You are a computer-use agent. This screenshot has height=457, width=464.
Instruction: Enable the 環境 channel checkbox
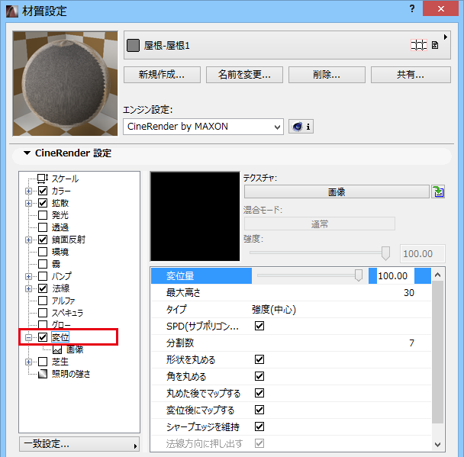[x=43, y=252]
